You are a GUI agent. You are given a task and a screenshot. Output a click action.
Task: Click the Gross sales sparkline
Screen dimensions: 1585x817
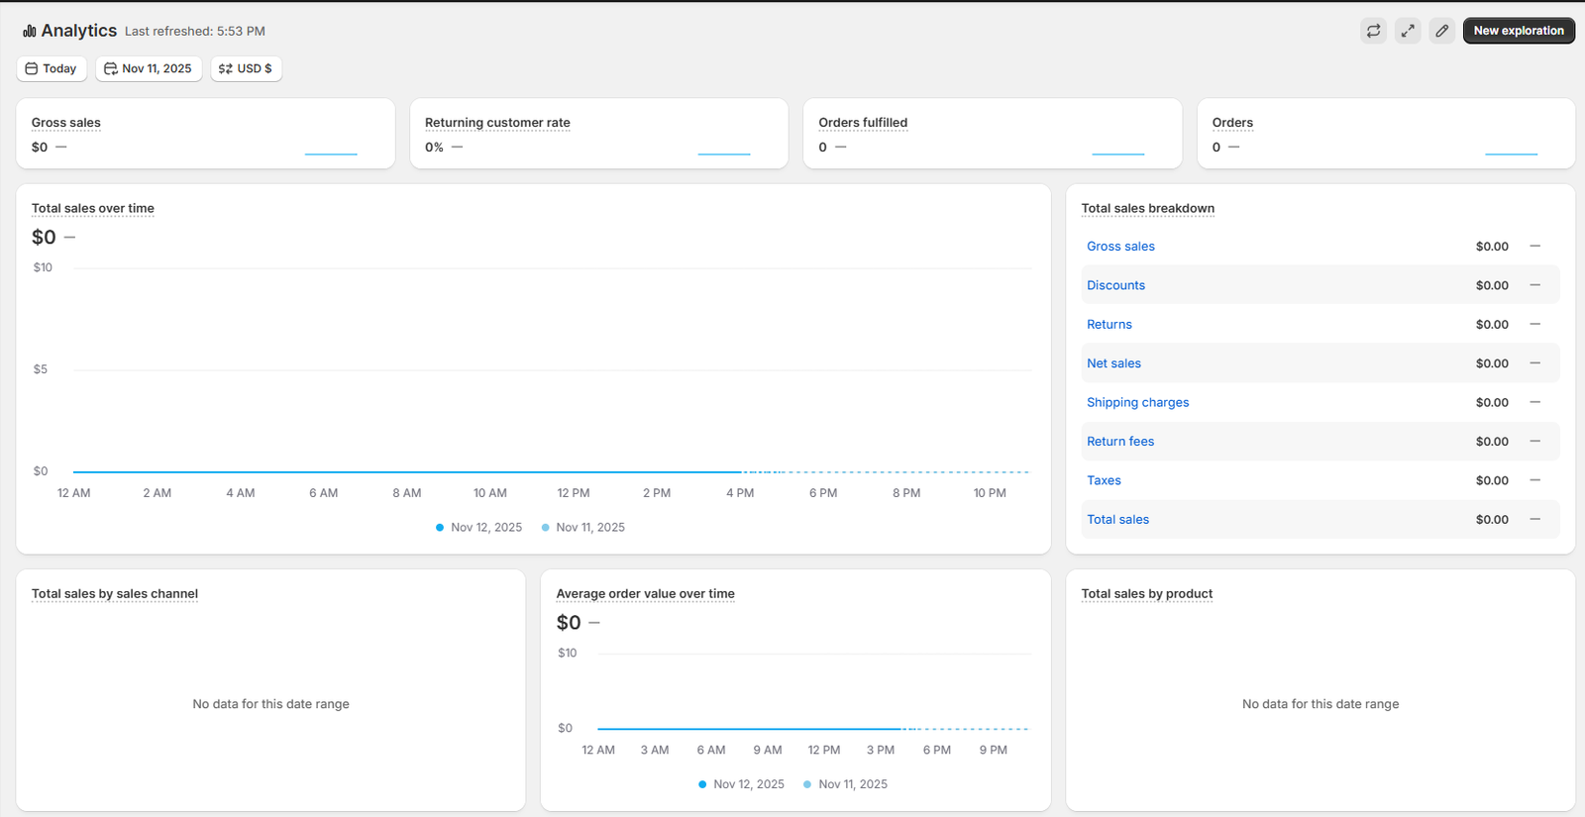331,153
